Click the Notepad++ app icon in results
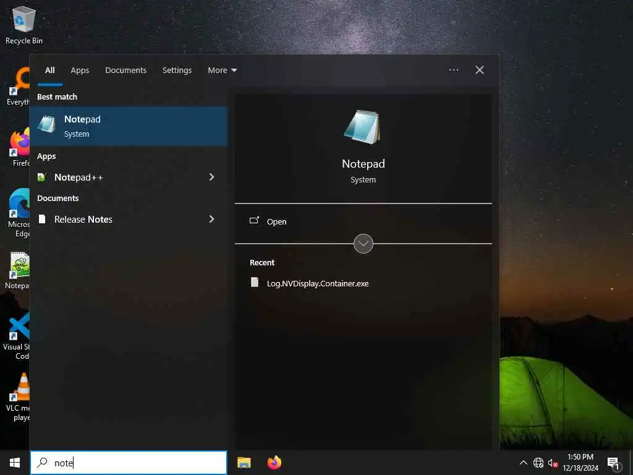This screenshot has width=633, height=475. pos(41,178)
